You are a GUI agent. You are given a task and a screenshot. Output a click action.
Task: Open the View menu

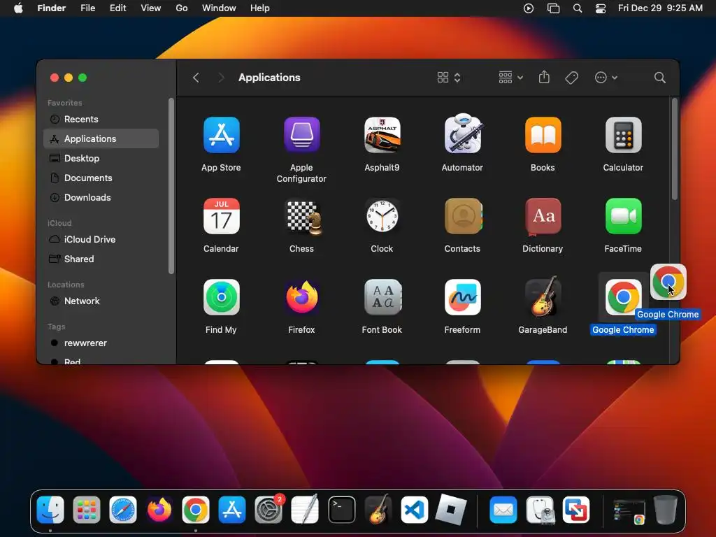(151, 8)
